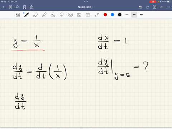172x129 pixels.
Task: Open the share and export menu
Action: pyautogui.click(x=32, y=7)
